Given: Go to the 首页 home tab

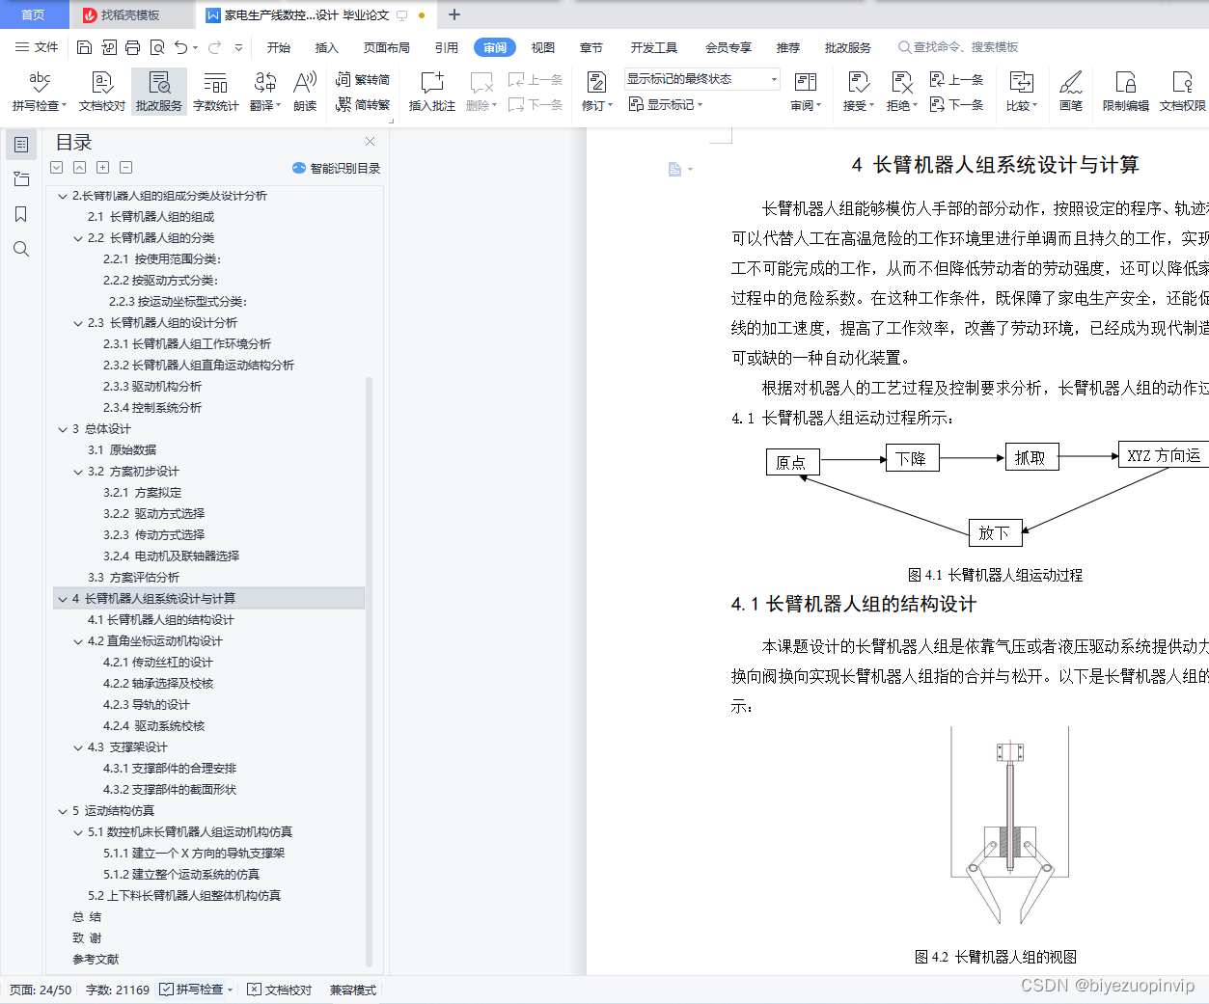Looking at the screenshot, I should 34,14.
